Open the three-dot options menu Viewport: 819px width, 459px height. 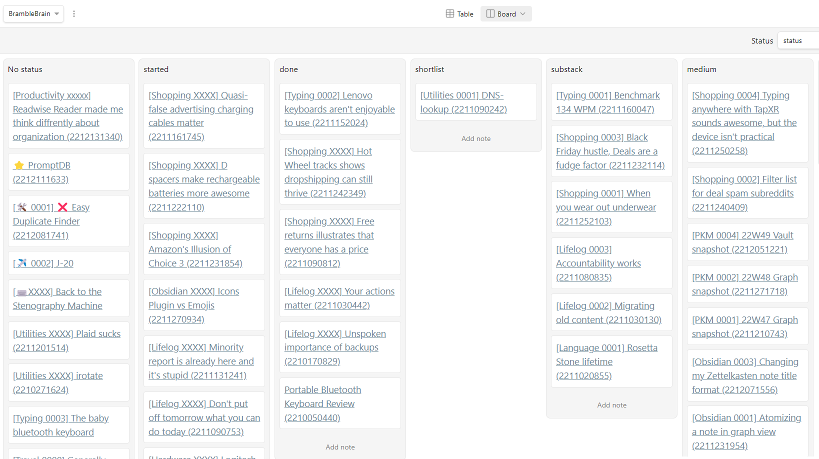point(74,13)
